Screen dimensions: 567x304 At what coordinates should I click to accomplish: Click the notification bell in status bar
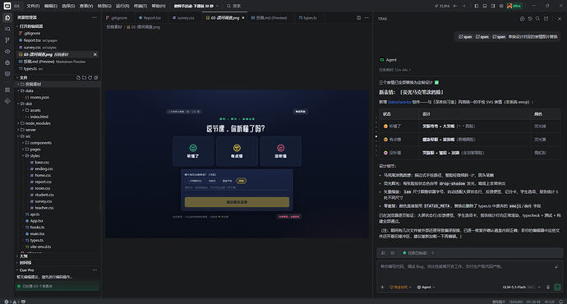(561, 302)
